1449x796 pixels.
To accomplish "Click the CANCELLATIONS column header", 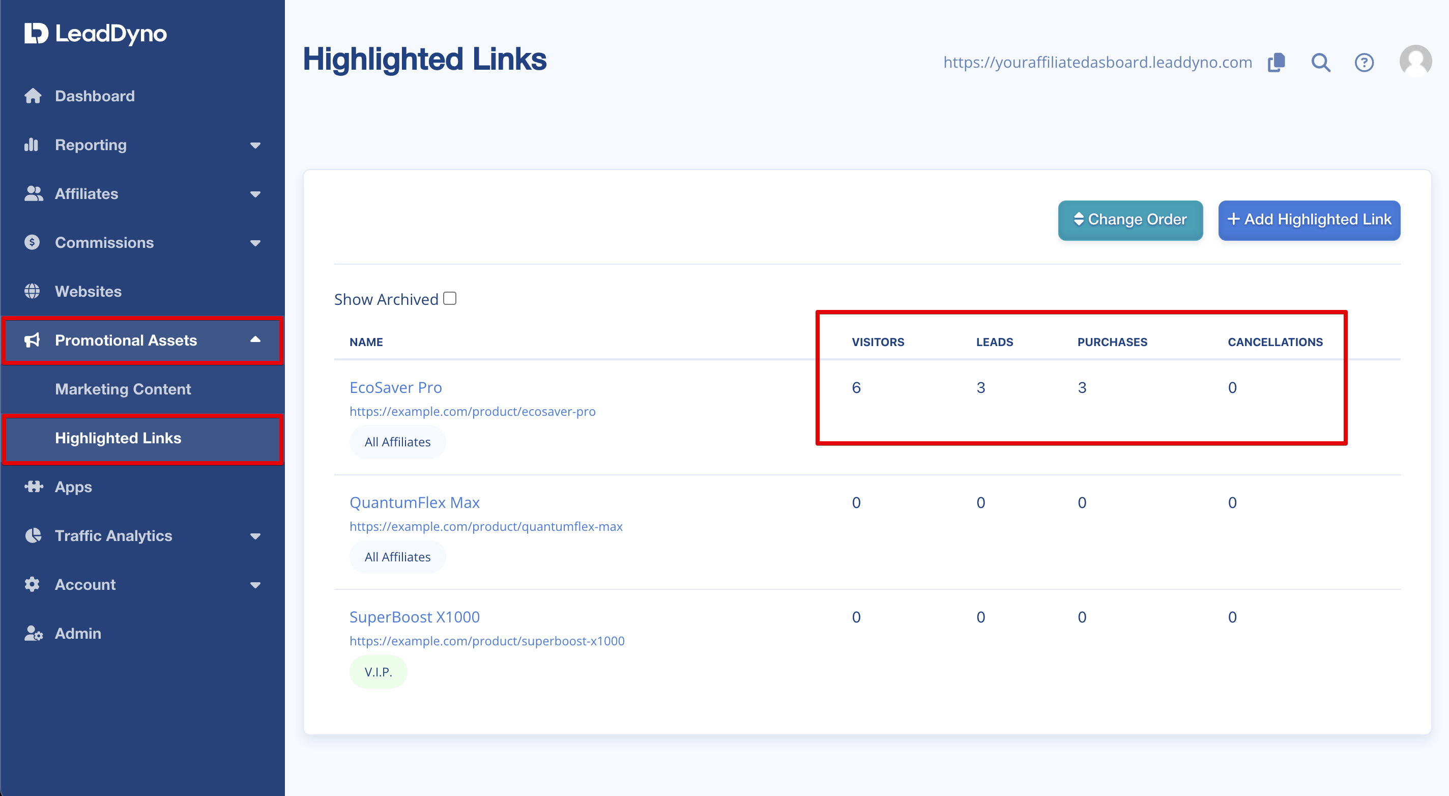I will pyautogui.click(x=1275, y=342).
